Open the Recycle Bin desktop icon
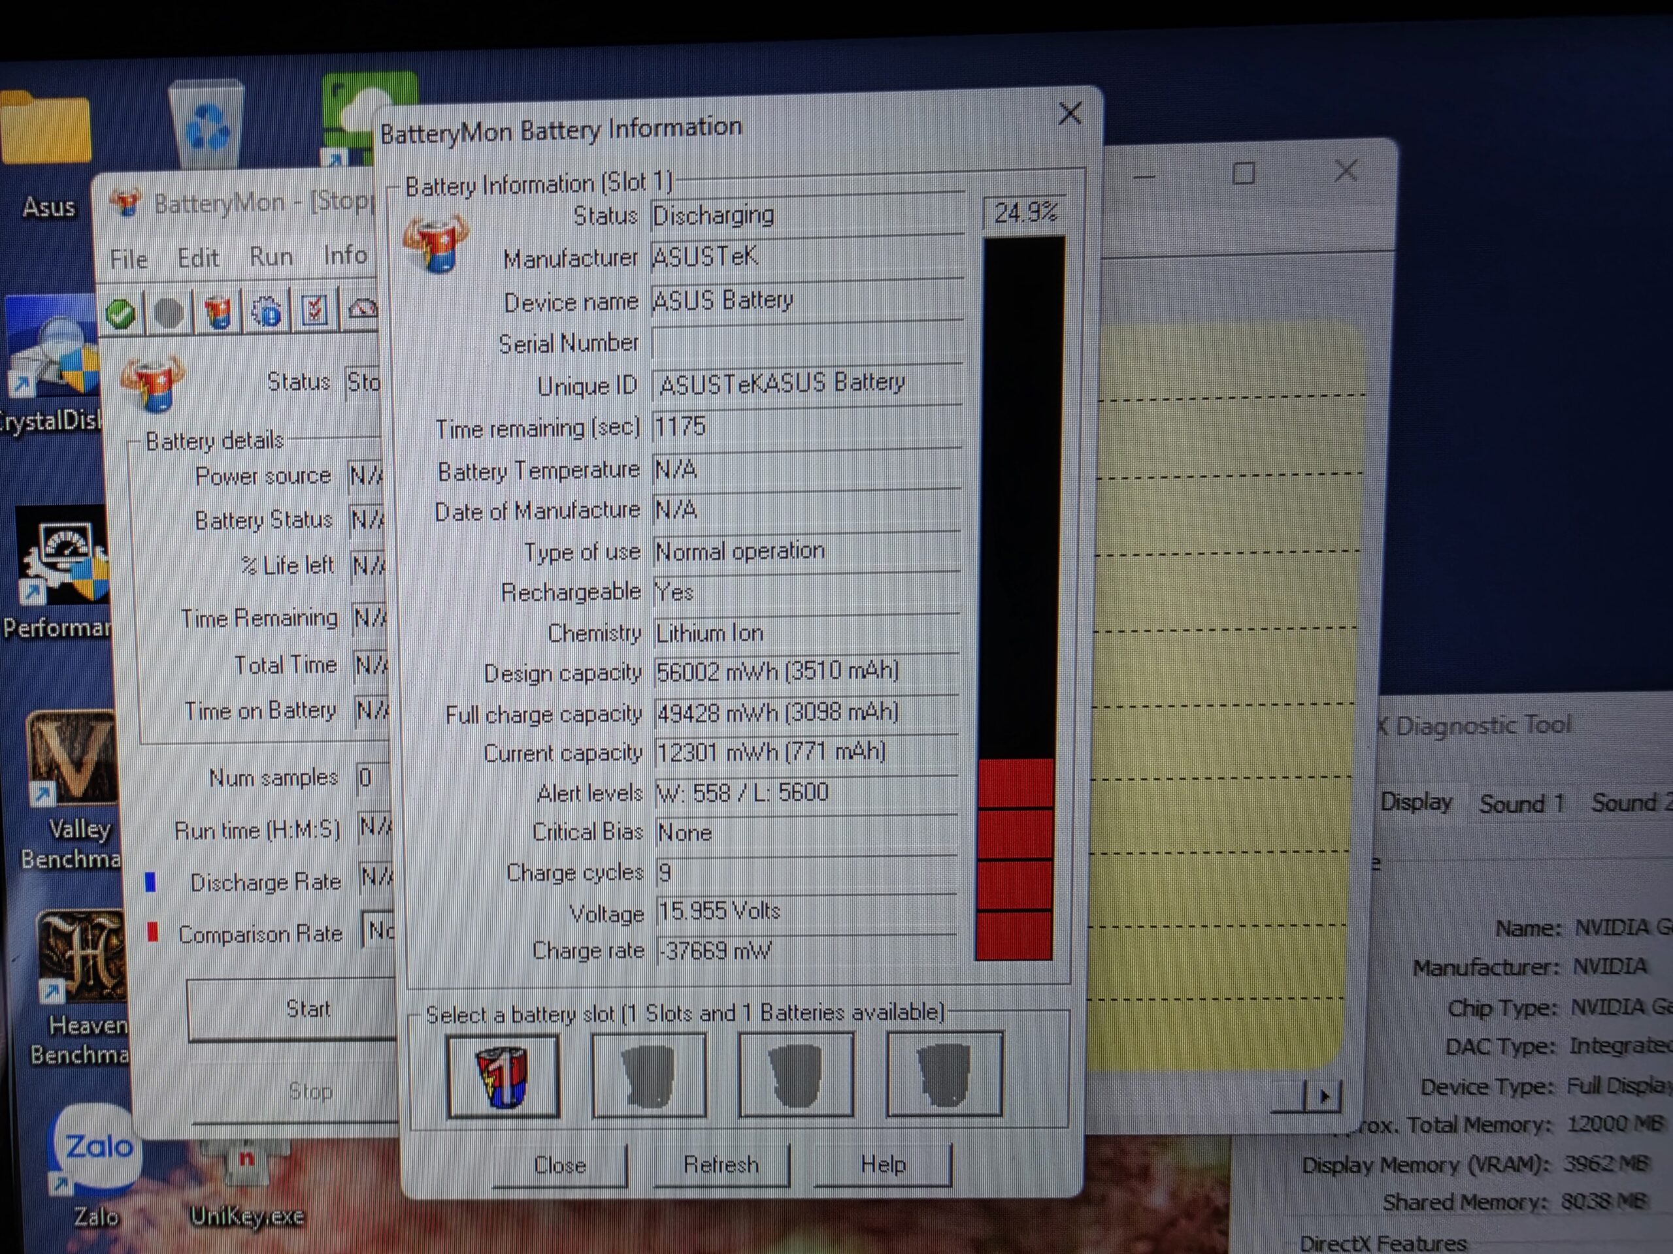 [x=207, y=123]
